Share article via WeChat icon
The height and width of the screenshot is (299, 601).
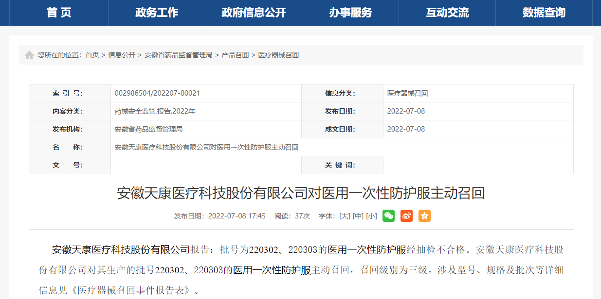coord(388,216)
